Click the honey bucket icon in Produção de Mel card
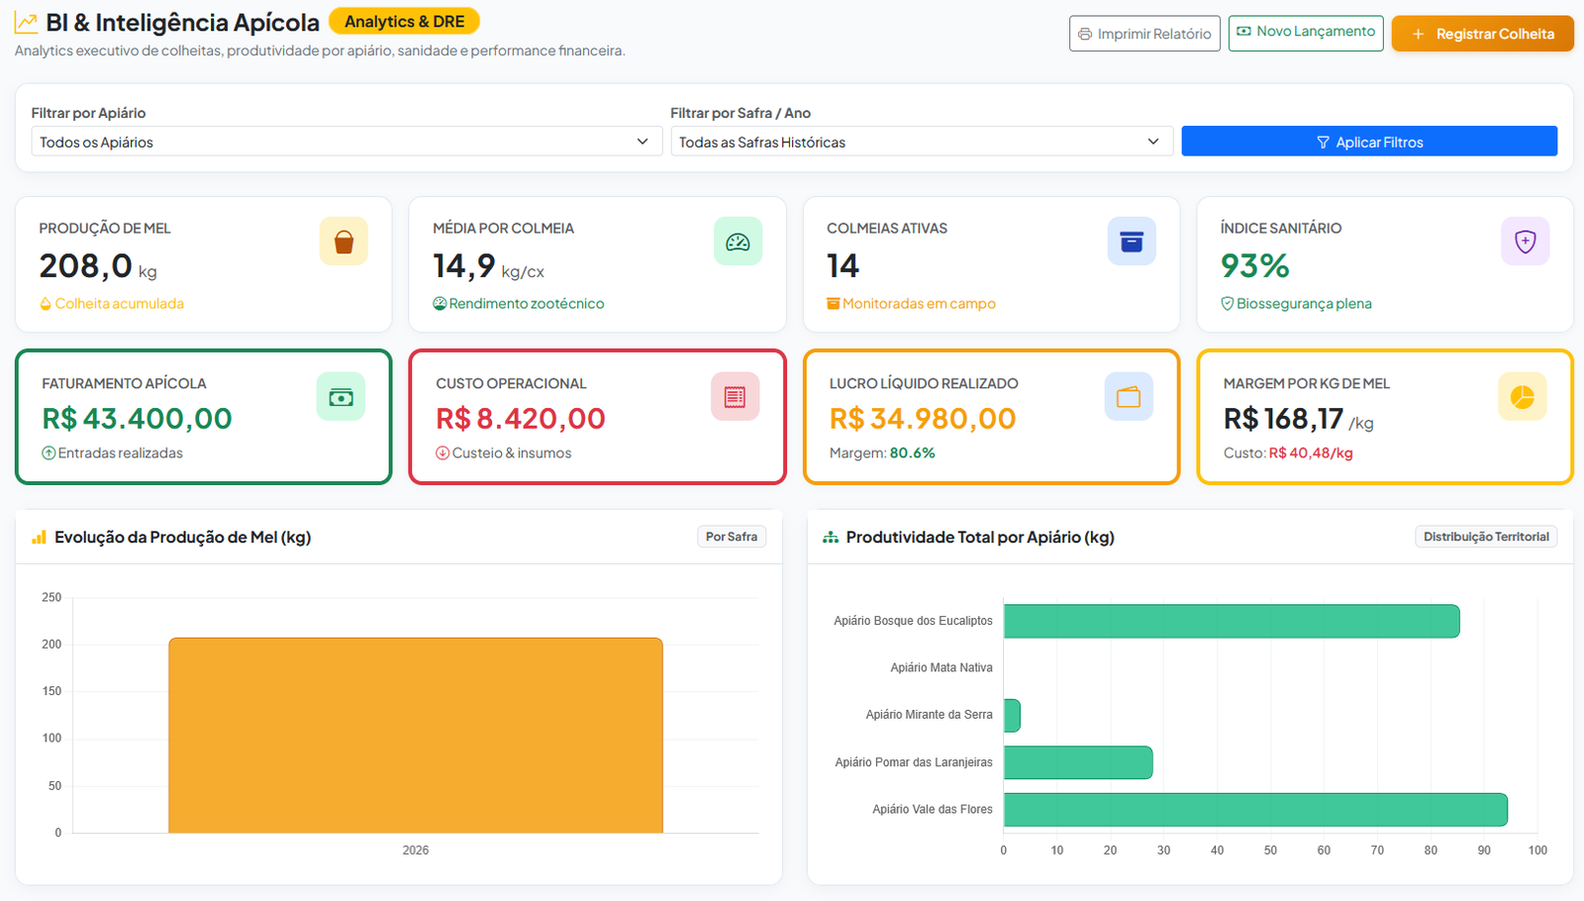 tap(344, 242)
